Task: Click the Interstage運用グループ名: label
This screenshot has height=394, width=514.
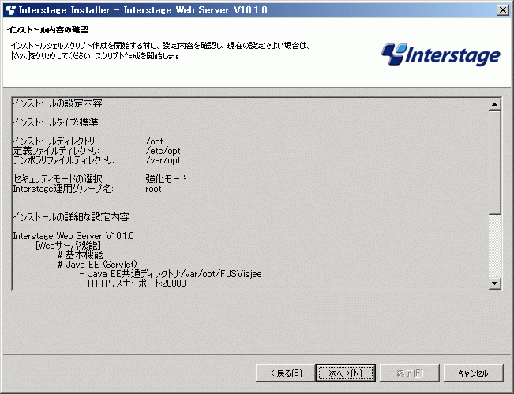Action: click(x=63, y=189)
